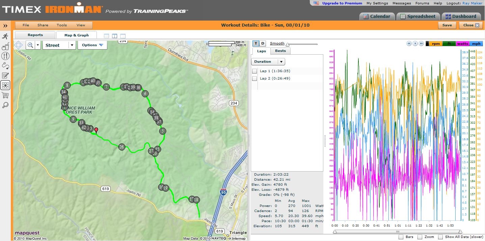Open the Tools menu
The image size is (485, 241).
click(62, 25)
